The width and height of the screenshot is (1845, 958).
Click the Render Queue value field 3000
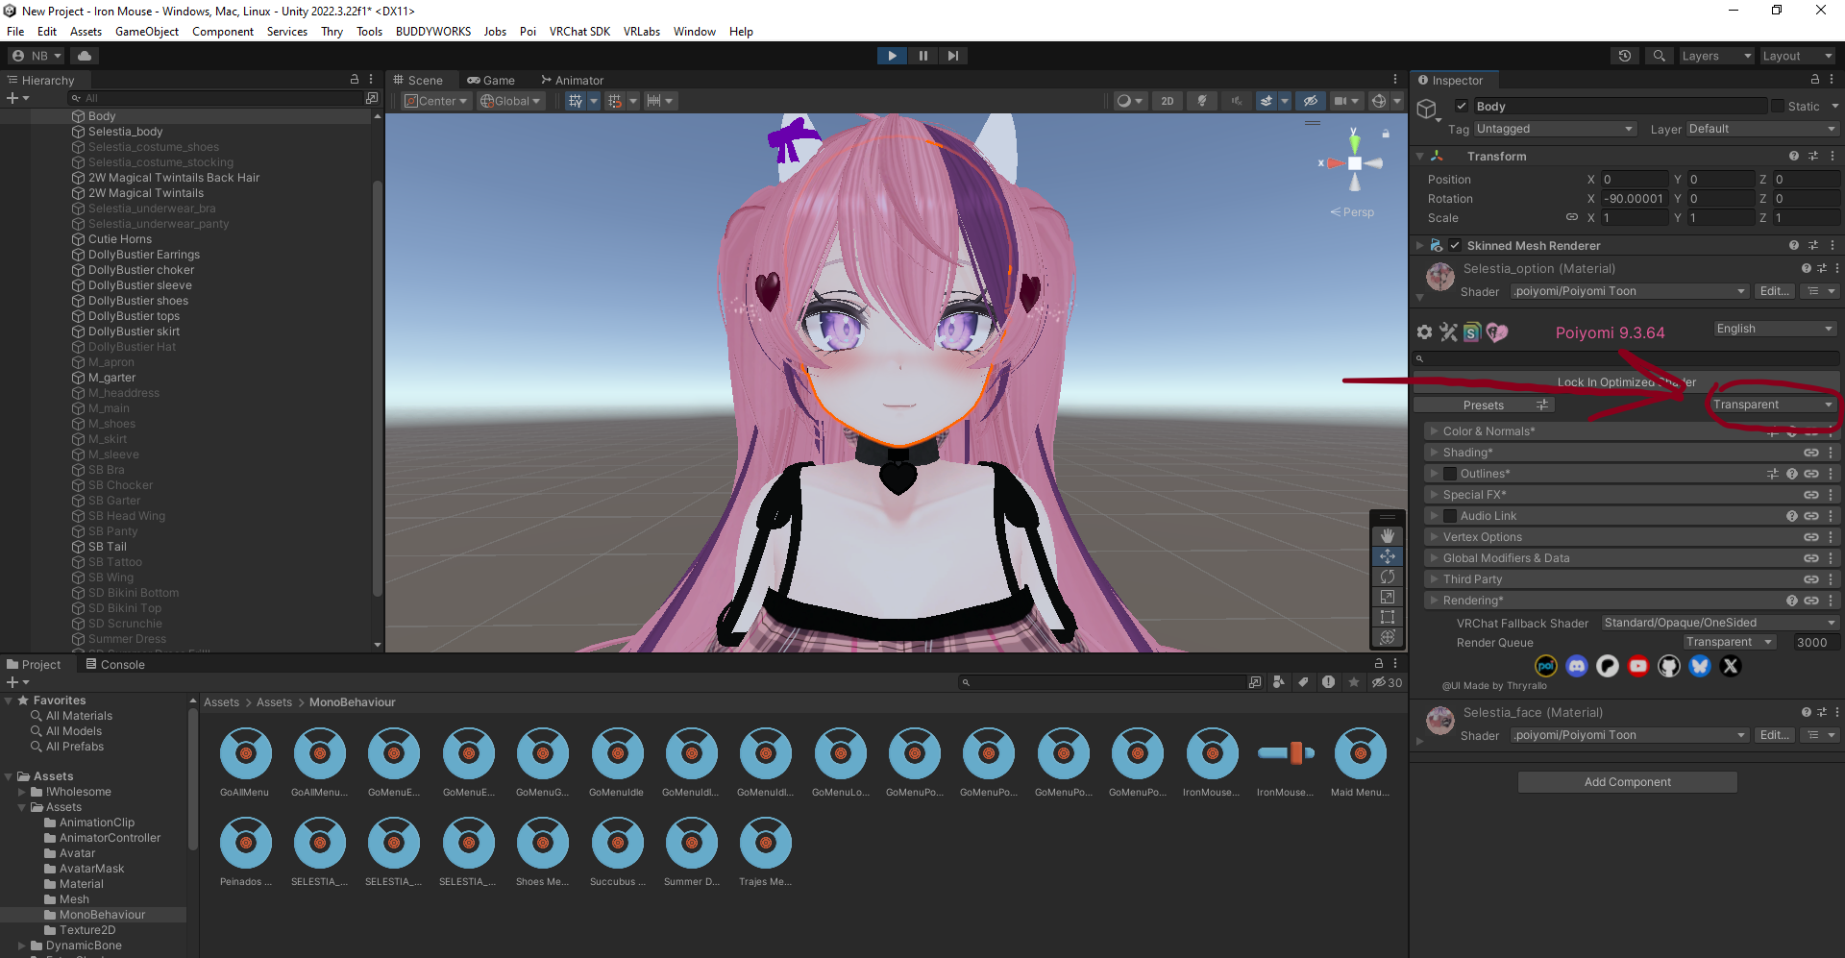1815,643
